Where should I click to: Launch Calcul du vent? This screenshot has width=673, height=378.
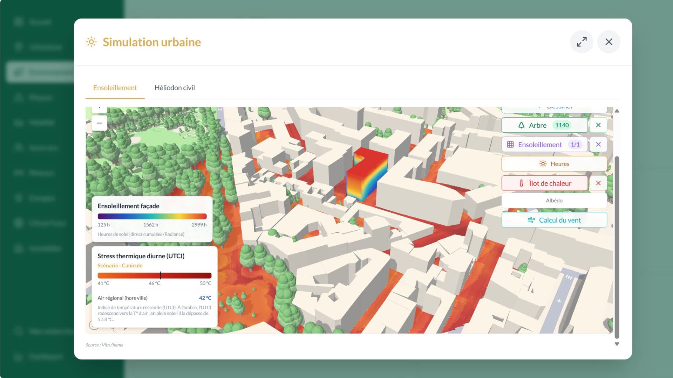[554, 220]
